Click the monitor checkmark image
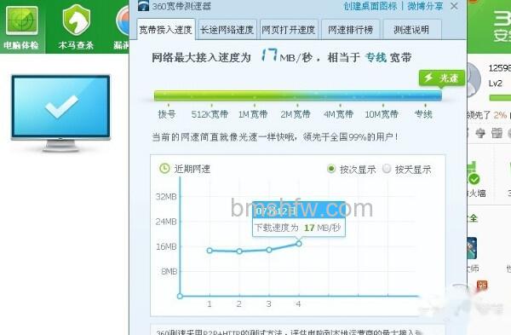The width and height of the screenshot is (511, 335). point(61,113)
